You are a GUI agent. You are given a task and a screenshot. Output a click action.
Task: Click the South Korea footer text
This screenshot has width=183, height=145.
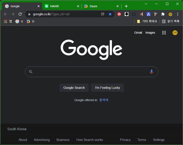coord(17,129)
